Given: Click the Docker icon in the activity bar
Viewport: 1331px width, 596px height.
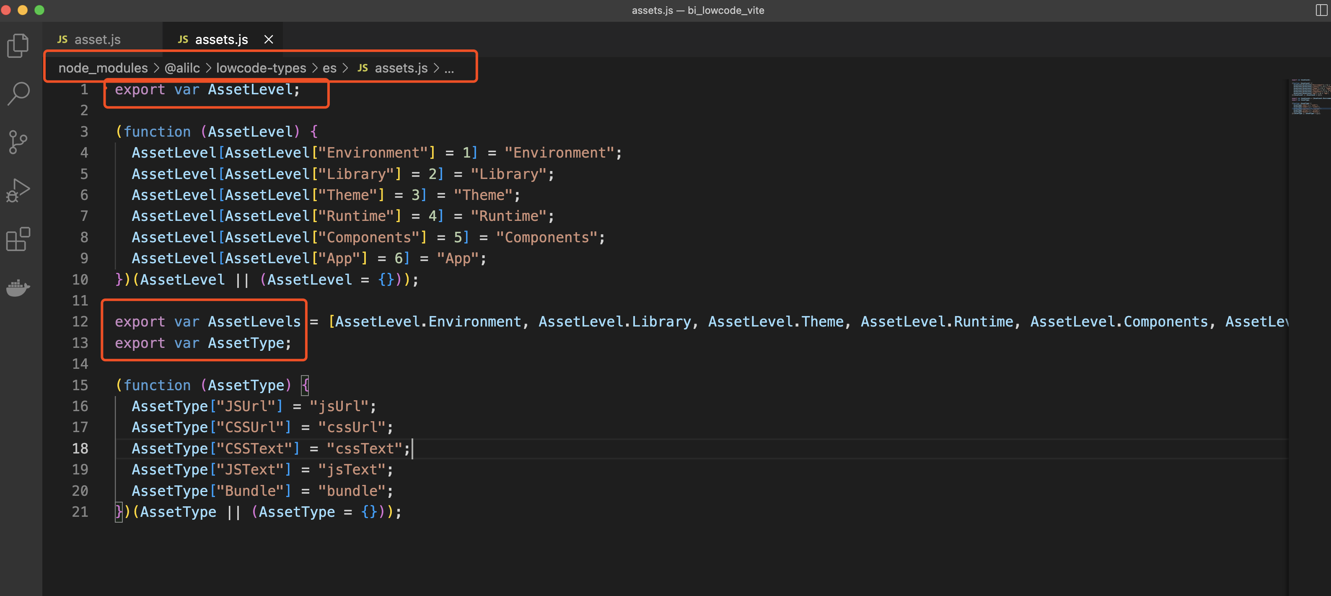Looking at the screenshot, I should pyautogui.click(x=18, y=288).
